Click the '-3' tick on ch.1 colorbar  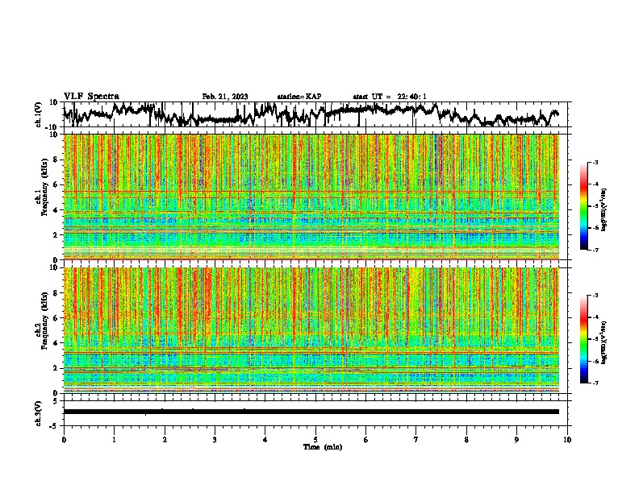(595, 163)
